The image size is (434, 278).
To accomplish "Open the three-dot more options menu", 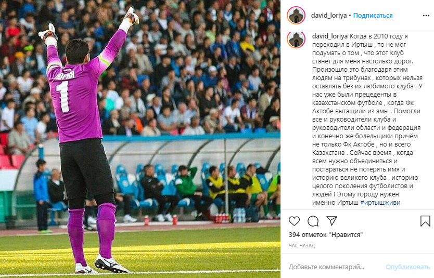I will click(426, 16).
